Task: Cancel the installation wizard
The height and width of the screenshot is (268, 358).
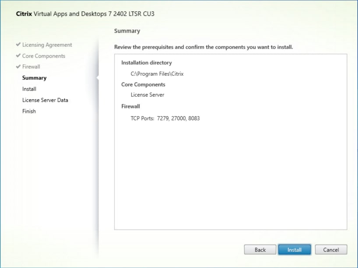Action: click(331, 250)
